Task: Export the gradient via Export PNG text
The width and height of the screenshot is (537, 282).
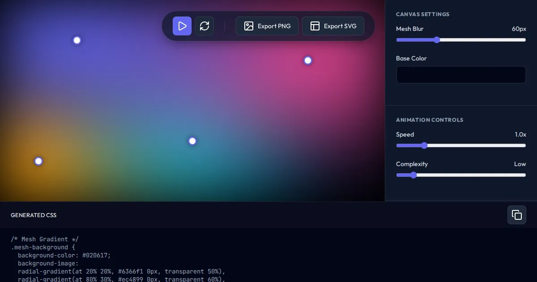Action: (x=274, y=26)
